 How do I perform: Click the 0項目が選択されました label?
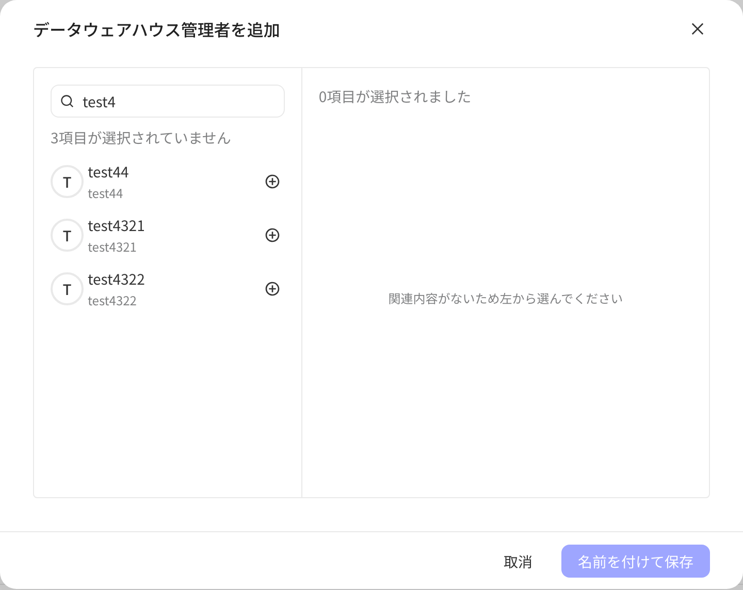(x=395, y=97)
